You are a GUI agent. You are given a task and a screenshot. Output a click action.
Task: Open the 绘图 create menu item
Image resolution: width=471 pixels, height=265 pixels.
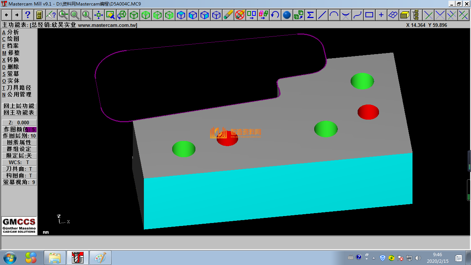13,39
